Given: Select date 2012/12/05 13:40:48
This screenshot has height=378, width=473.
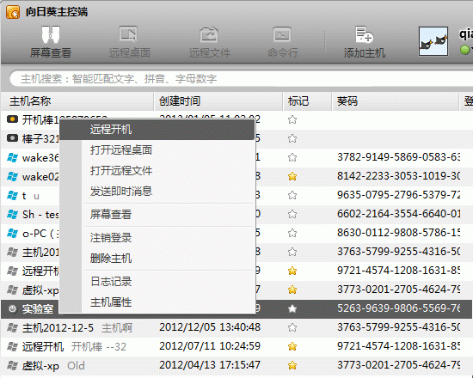Looking at the screenshot, I should coord(210,327).
